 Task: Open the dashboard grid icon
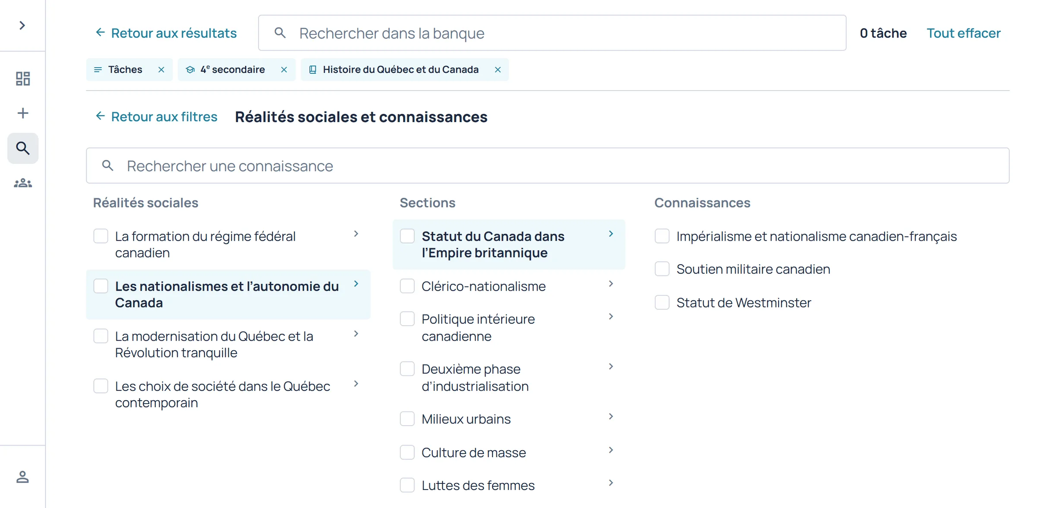pos(23,78)
